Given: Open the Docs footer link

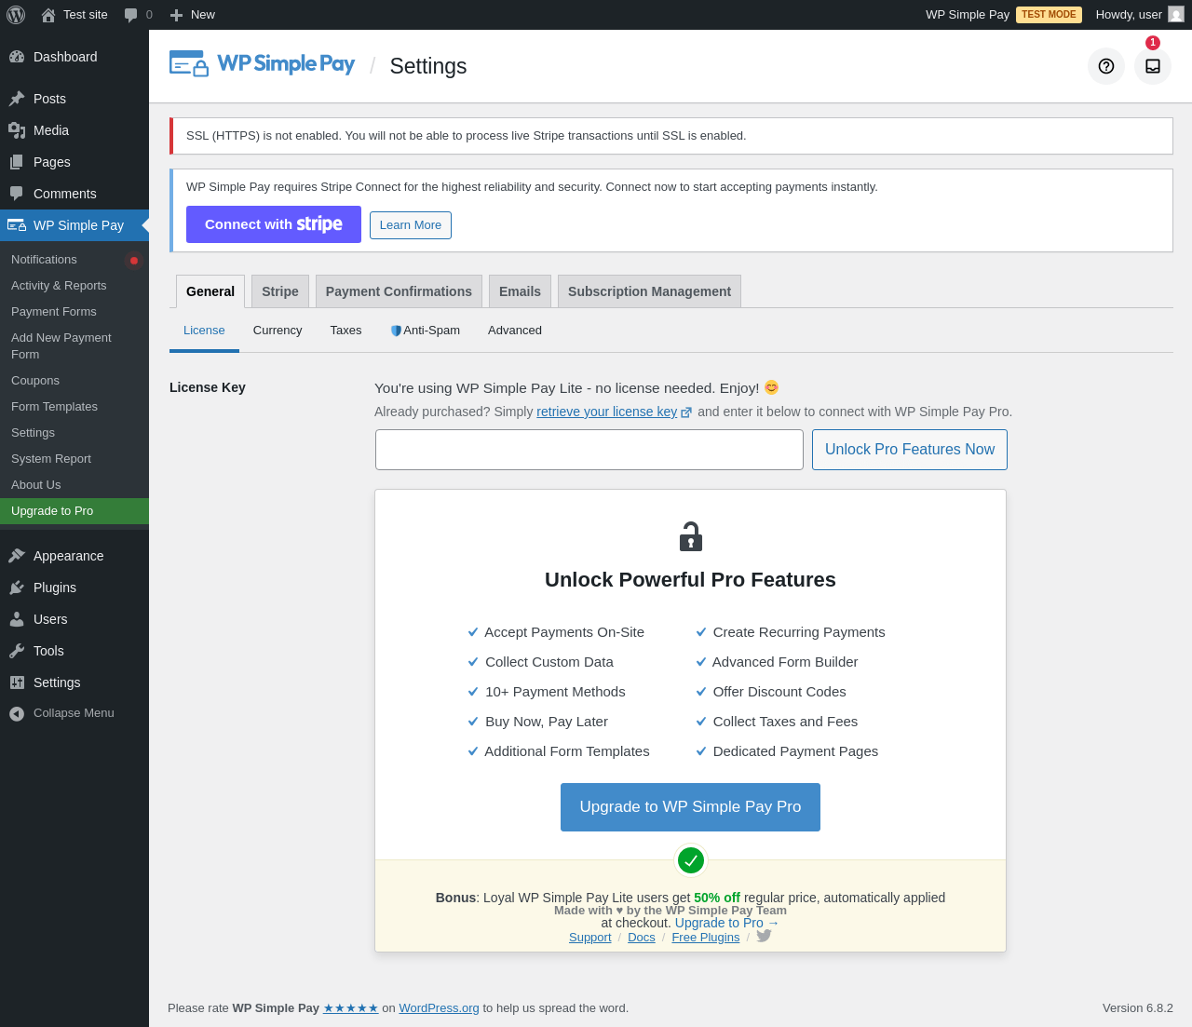Looking at the screenshot, I should click(x=642, y=938).
